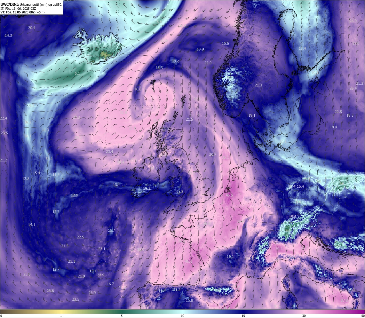The image size is (365, 318).
Task: Click the 1 tick on color scale
Action: [x=61, y=316]
